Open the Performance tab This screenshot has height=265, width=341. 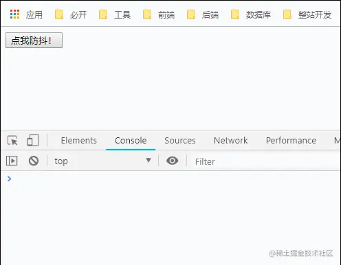(x=291, y=140)
